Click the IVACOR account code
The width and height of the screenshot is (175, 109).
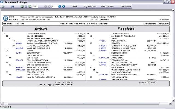(x=103, y=63)
